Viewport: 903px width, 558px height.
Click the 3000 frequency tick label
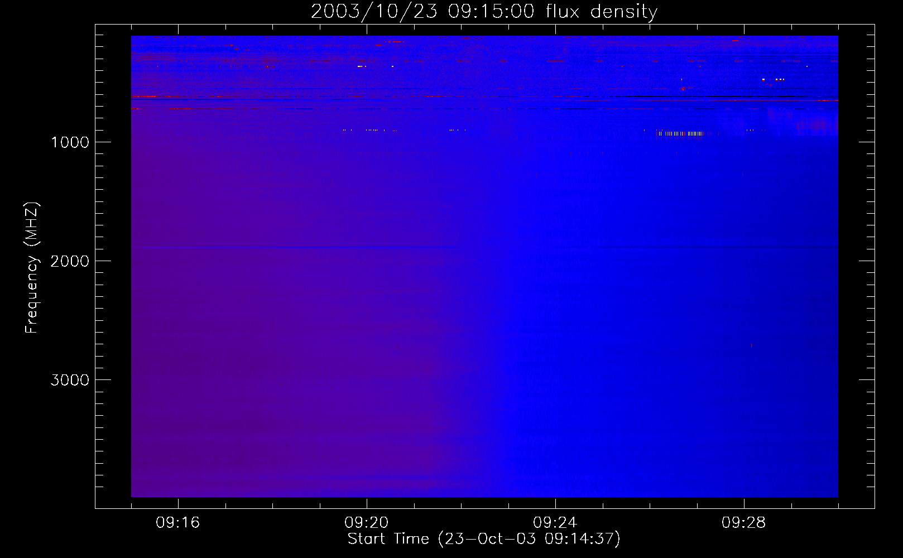[70, 380]
